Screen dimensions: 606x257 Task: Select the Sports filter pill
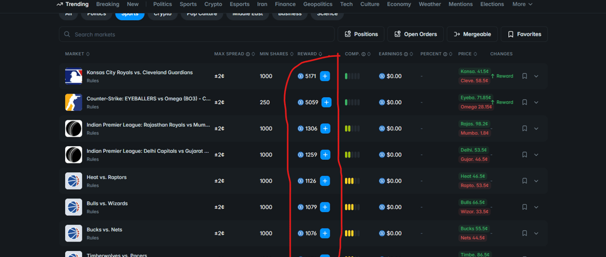click(130, 15)
